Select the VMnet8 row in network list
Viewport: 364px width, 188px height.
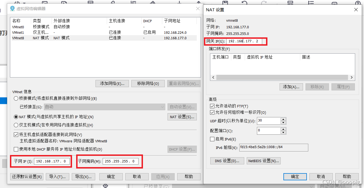point(103,38)
